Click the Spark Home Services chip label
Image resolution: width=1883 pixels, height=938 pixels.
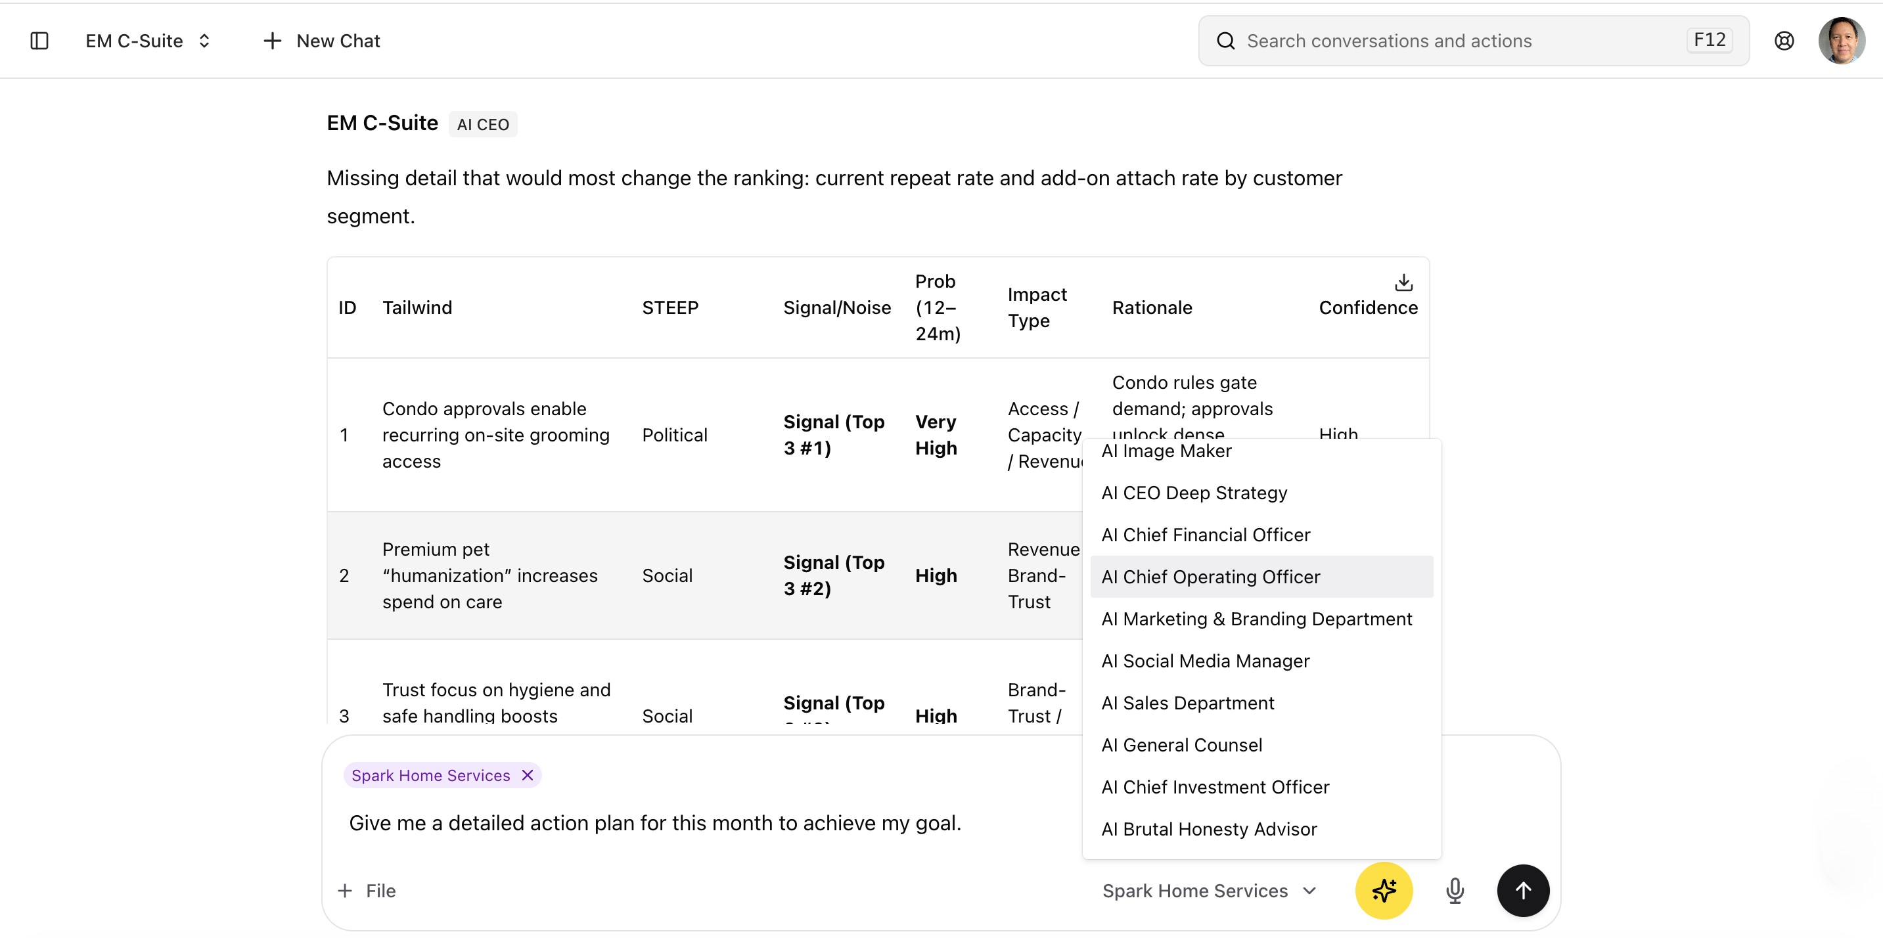point(430,775)
